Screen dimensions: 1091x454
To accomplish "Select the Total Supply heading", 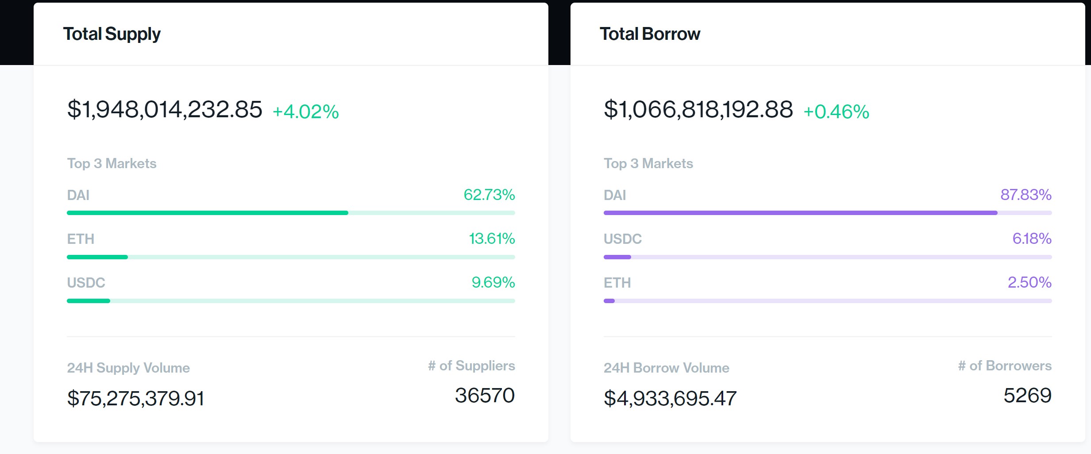I will 112,34.
